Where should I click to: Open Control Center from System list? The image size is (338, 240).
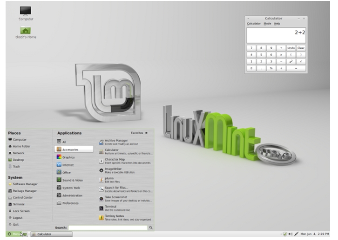click(x=20, y=197)
